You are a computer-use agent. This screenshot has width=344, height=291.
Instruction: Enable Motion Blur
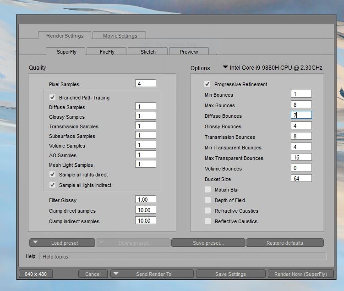[207, 189]
